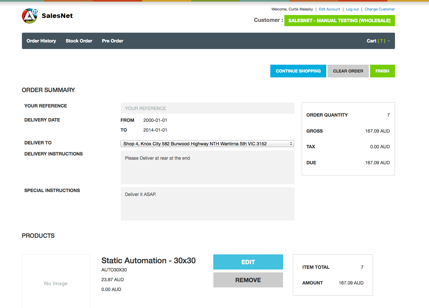The width and height of the screenshot is (429, 308).
Task: Remove the Static Automation 30x30 item
Action: pyautogui.click(x=248, y=280)
